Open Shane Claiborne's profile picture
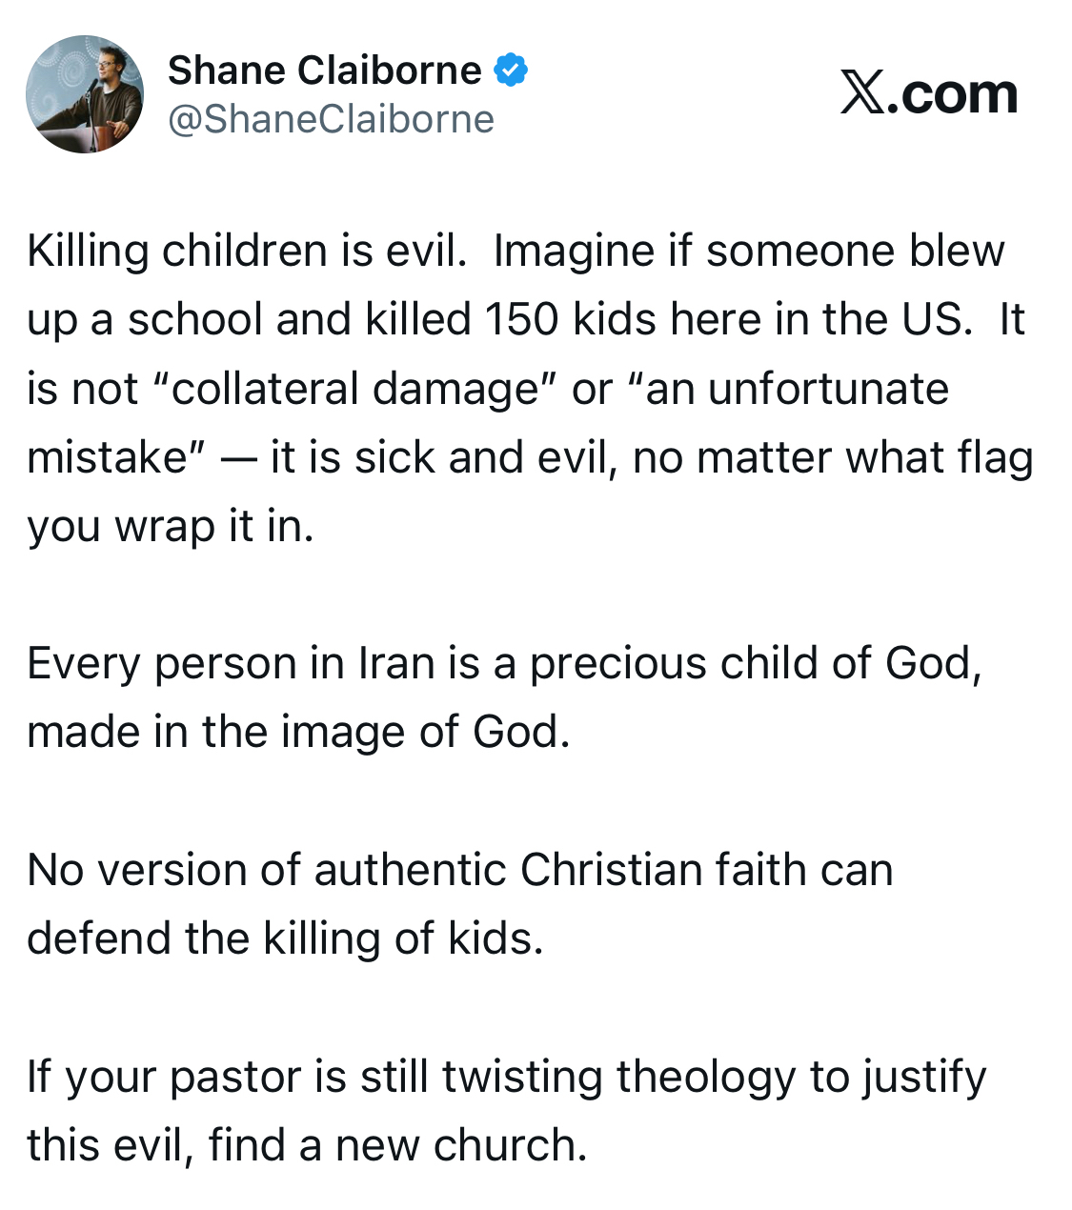Screen dimensions: 1072x1210 point(85,94)
